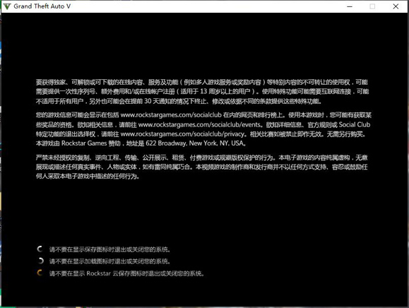Viewport: 409px width, 308px height.
Task: Click the loading spinner icon
Action: (41, 261)
